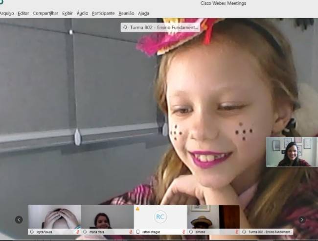Click muted microphone icon for maria clara
The image size is (318, 241).
tap(131, 232)
